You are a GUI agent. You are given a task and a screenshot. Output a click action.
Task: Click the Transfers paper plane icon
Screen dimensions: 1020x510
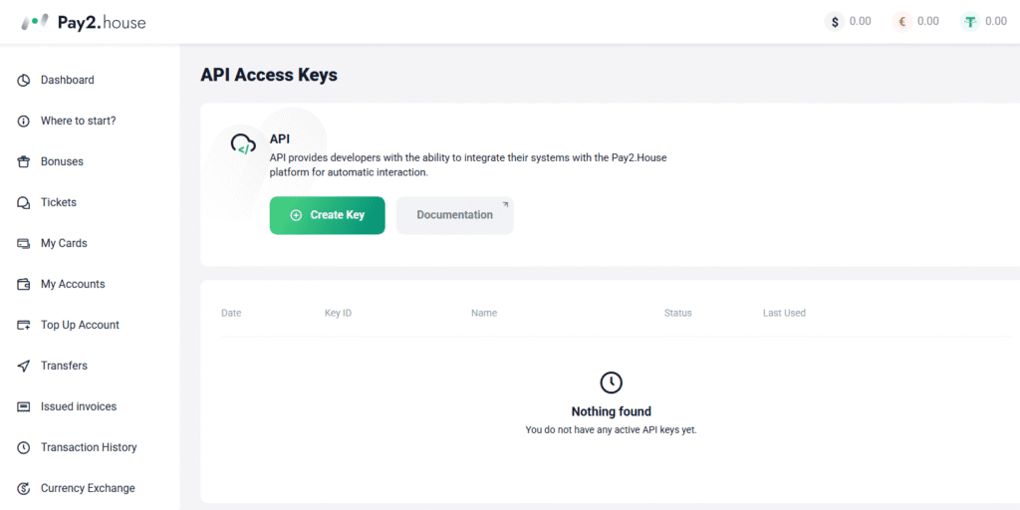click(x=24, y=367)
